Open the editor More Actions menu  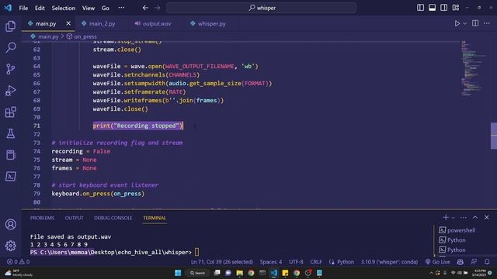[487, 23]
